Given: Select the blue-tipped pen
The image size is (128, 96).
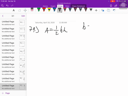Looking at the screenshot, I should [x=70, y=10].
